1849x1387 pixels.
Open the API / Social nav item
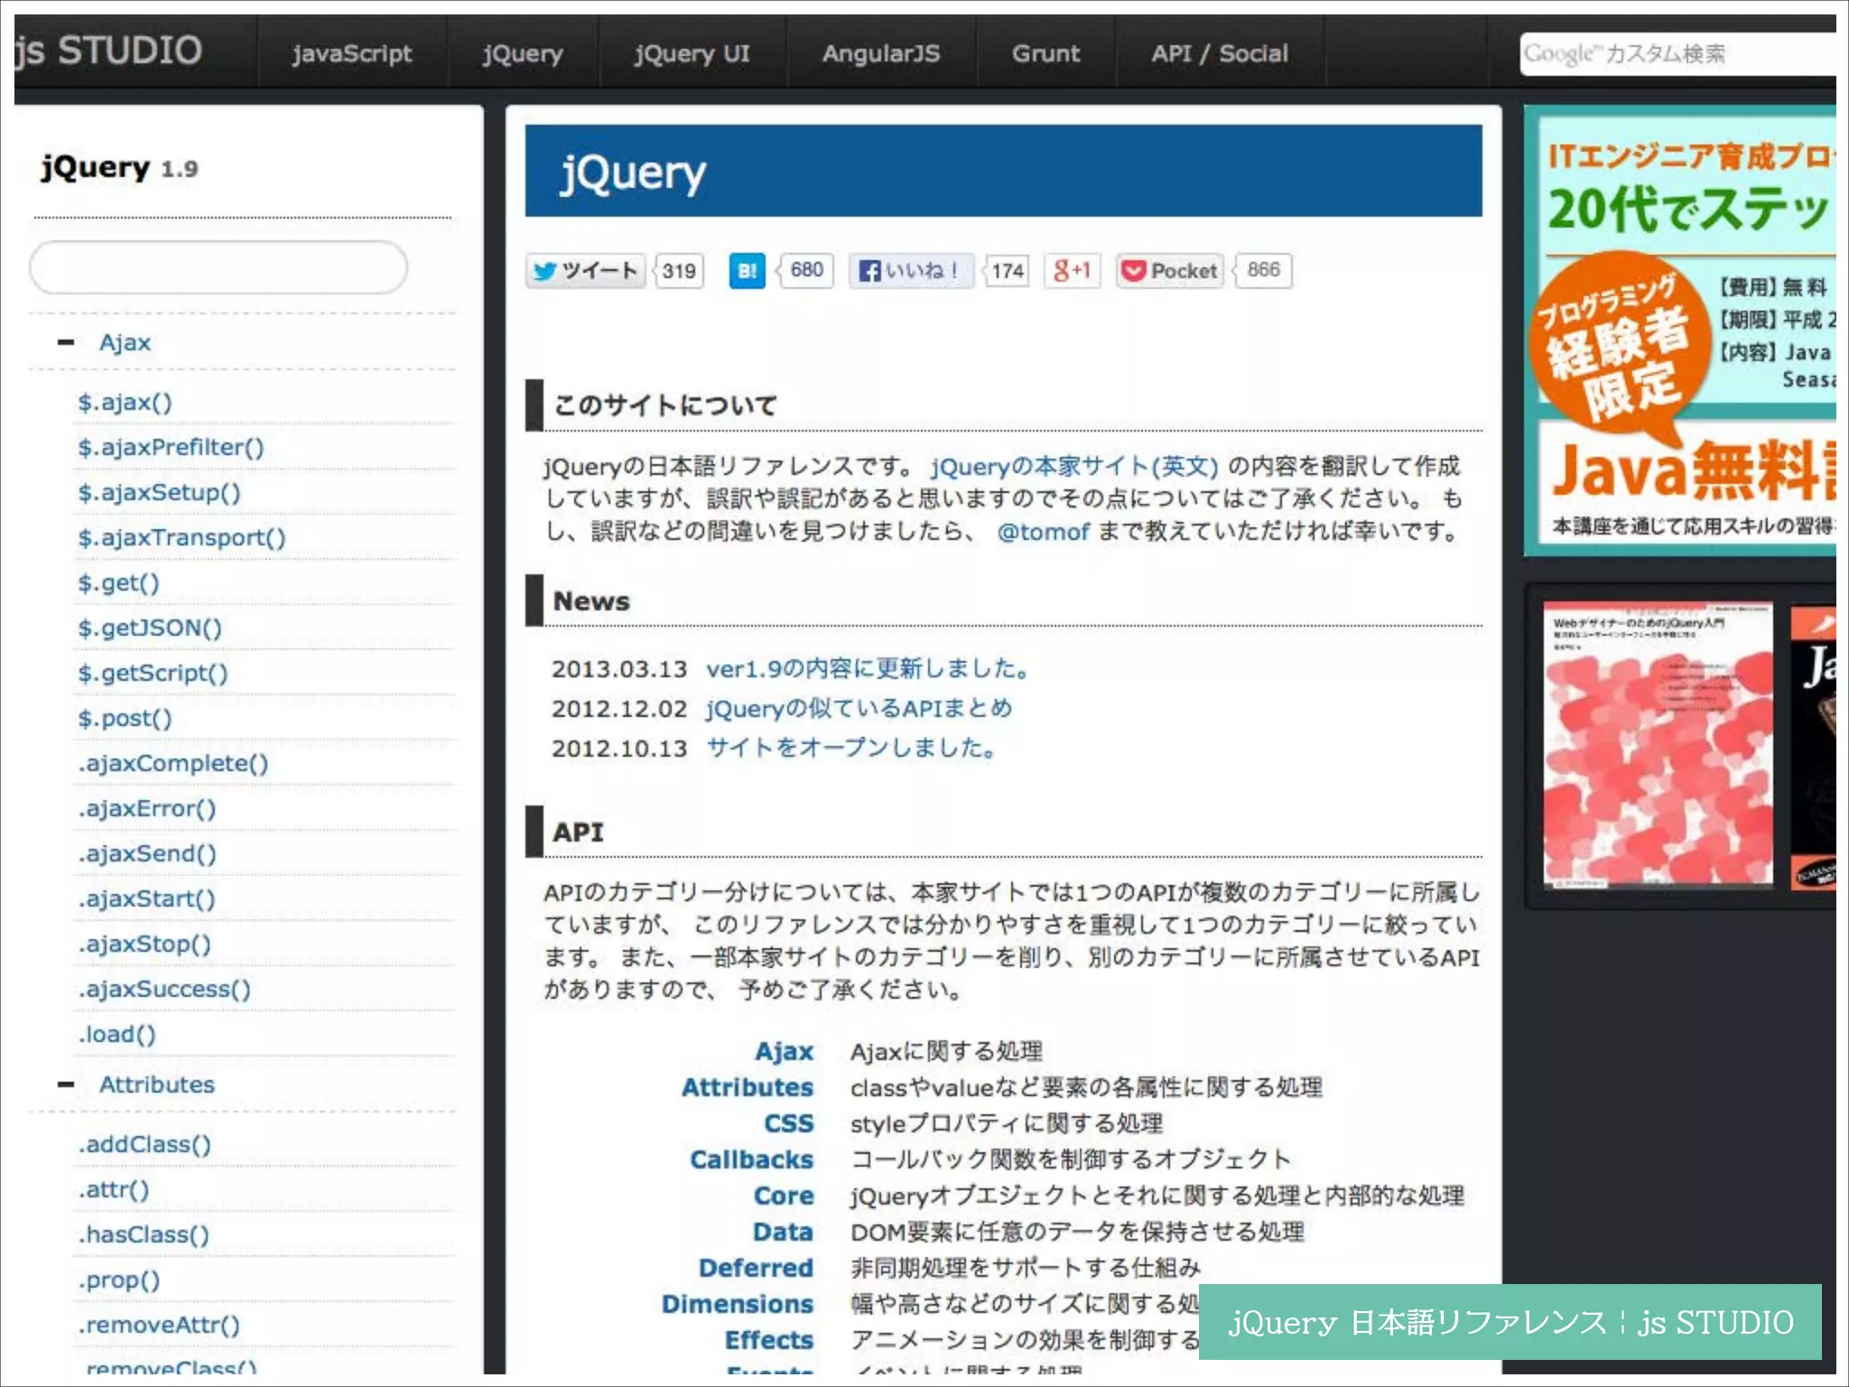(1220, 53)
